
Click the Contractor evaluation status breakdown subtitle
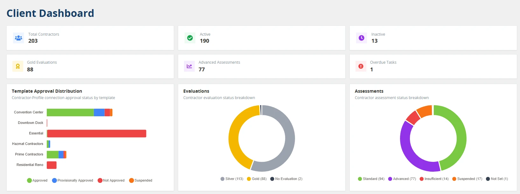tap(219, 98)
